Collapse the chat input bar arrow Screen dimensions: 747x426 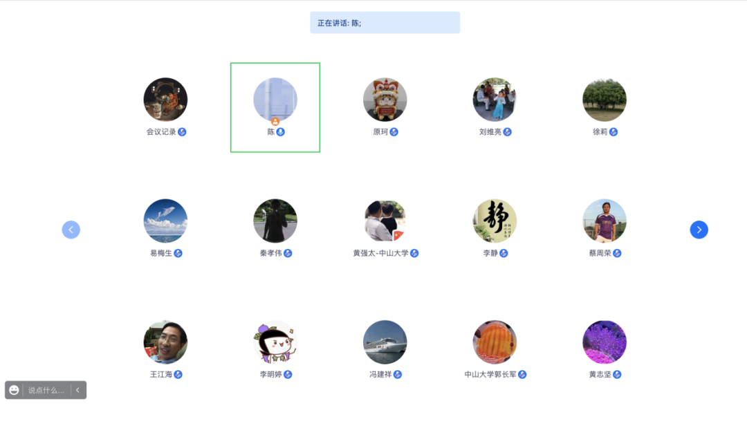tap(77, 390)
